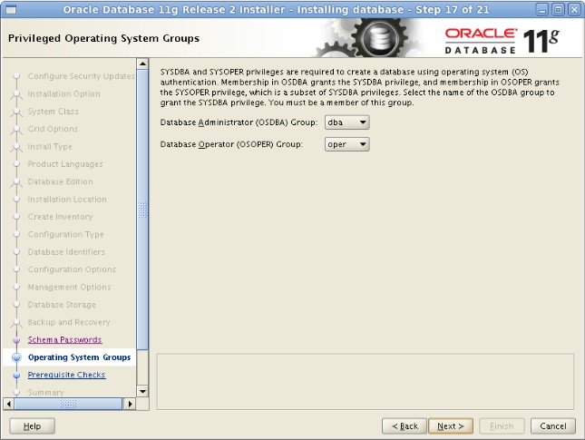Click the vertical scrollbar thumb in the steps panel
The width and height of the screenshot is (585, 440).
142,210
